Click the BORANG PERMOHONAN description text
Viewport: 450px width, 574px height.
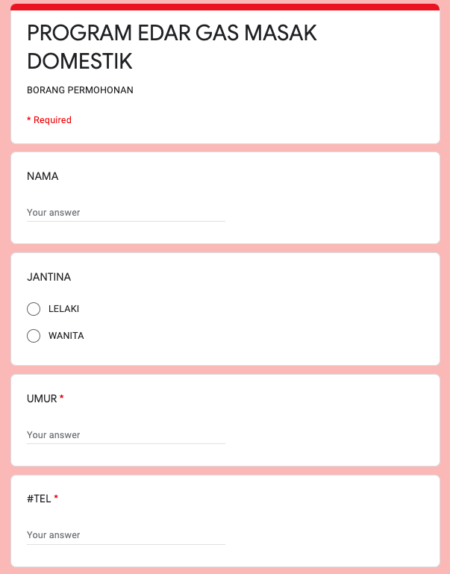[80, 90]
